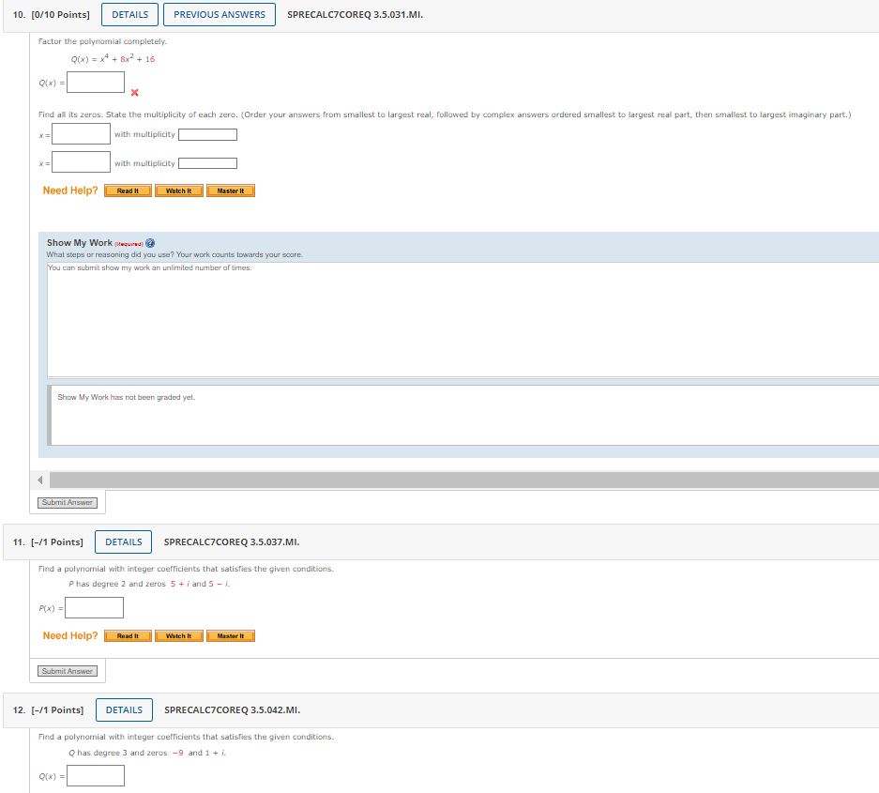Click the left arrow on the horizontal scrollbar
This screenshot has width=879, height=793.
coord(38,479)
